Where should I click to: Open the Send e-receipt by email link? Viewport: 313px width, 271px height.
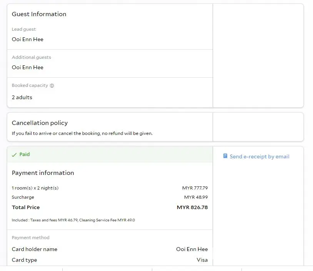[259, 156]
